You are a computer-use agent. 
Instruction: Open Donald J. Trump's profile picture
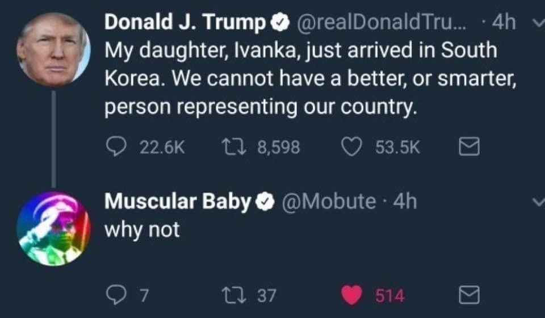pos(53,49)
